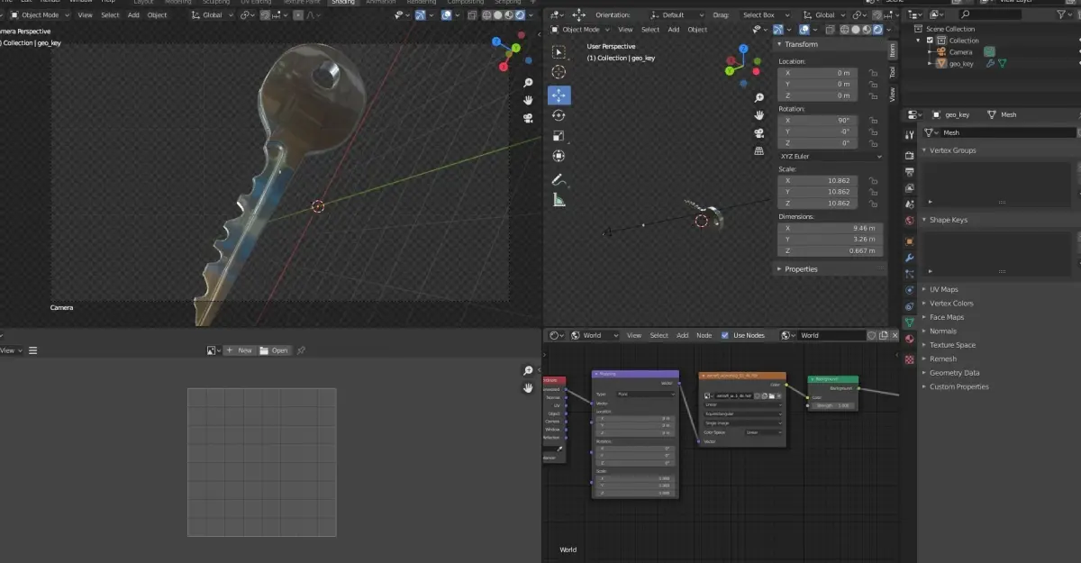Toggle orthographic grid icon in right viewport

(x=759, y=150)
